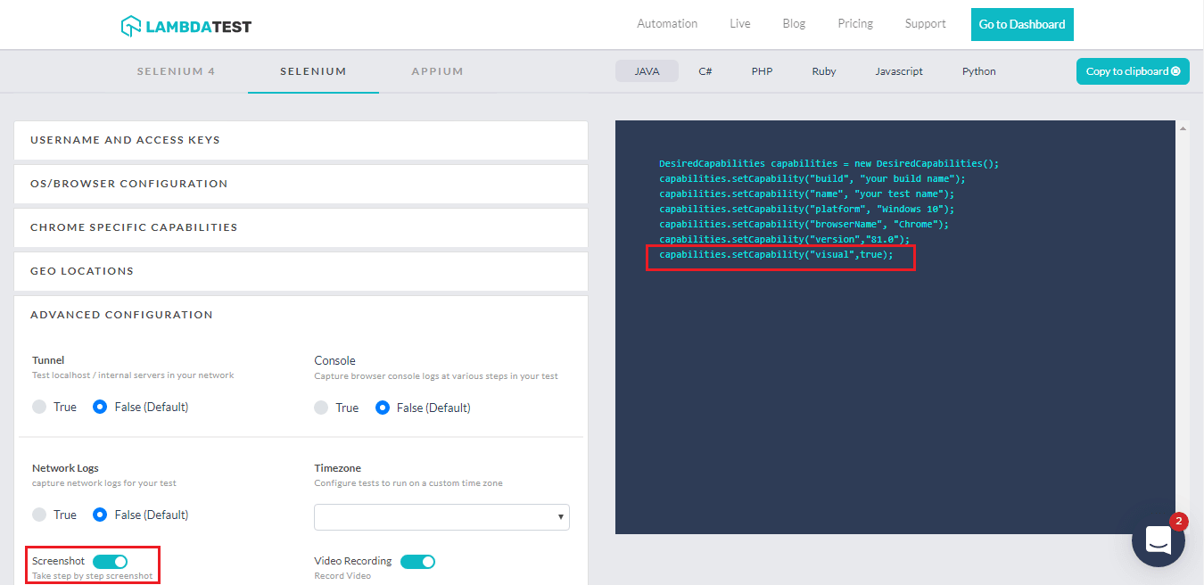The height and width of the screenshot is (585, 1204).
Task: Click the Go to Dashboard button
Action: pos(1021,25)
